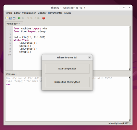Click the 'led.value(1)' code line
This screenshot has height=130, width=137.
pos(28,43)
